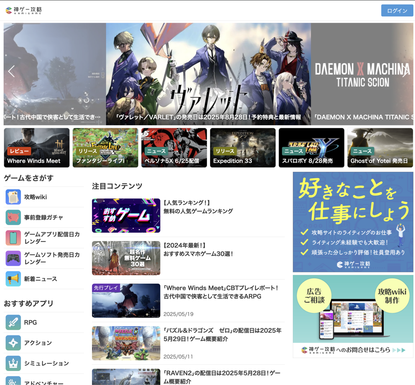Open the 攻略wiki link
The image size is (415, 385).
35,197
